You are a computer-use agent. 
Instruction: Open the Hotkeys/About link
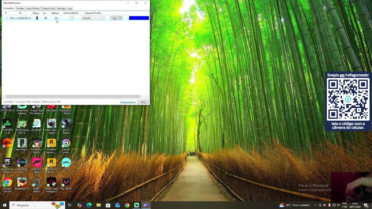[128, 102]
